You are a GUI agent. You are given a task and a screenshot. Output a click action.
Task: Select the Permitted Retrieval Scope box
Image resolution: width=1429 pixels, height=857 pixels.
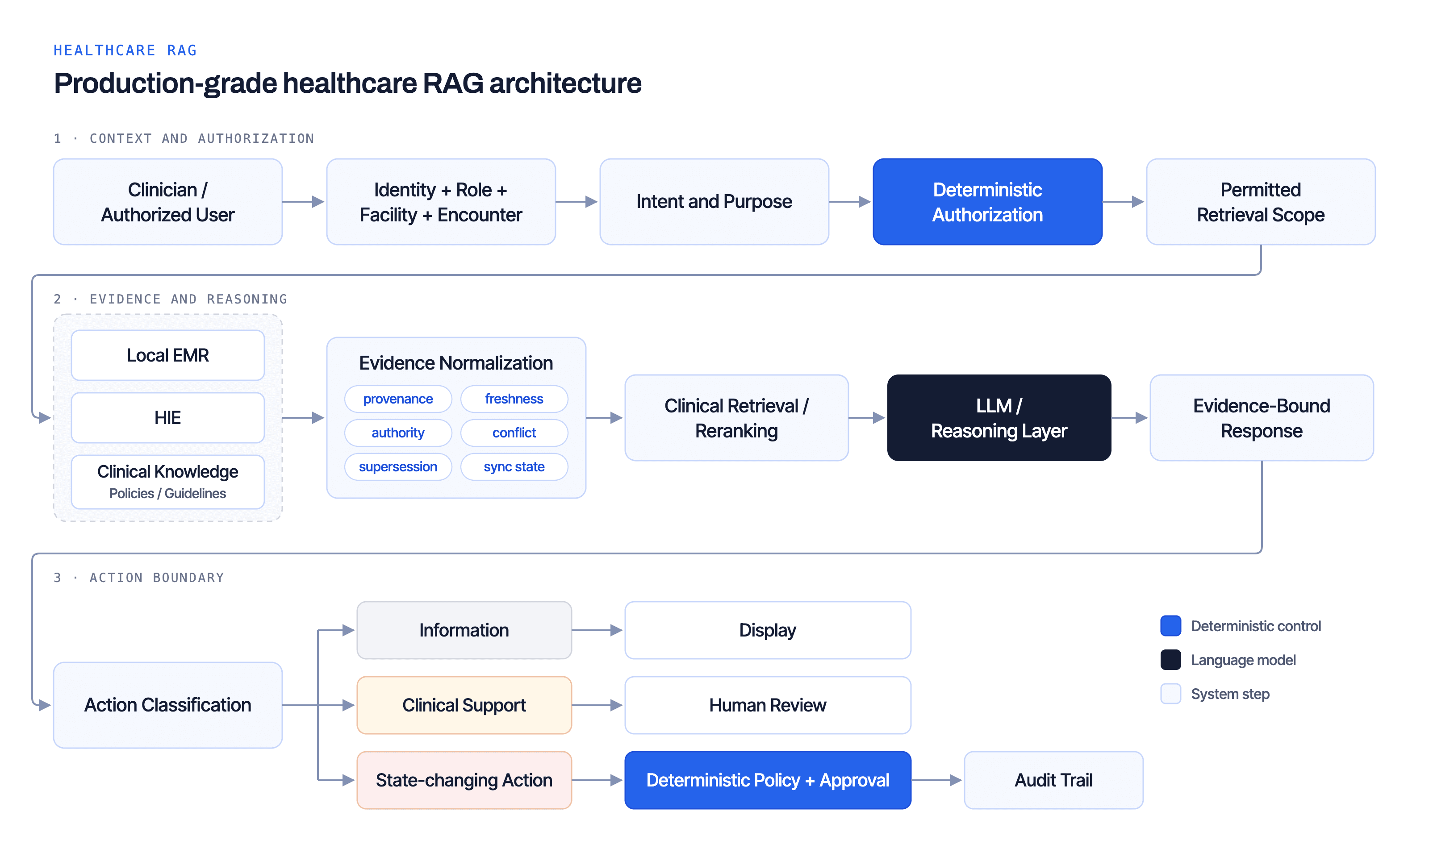[x=1260, y=202]
